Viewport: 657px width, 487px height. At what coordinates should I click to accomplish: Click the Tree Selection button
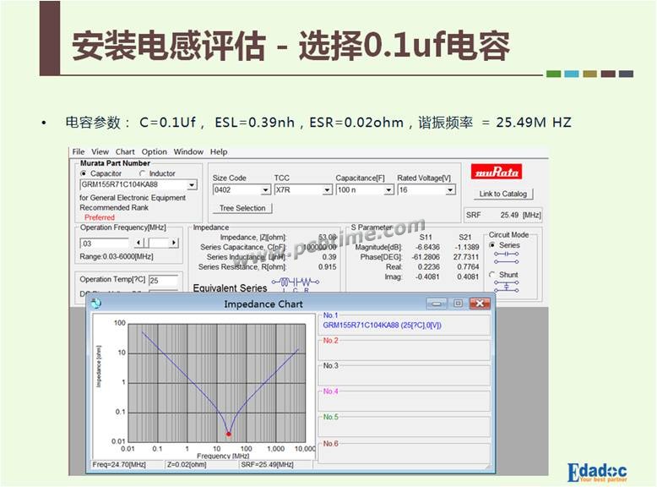(242, 208)
